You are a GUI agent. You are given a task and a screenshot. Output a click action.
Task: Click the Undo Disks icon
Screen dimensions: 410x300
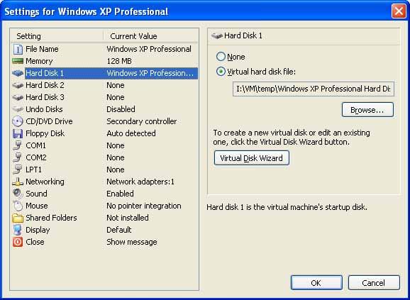[x=18, y=109]
